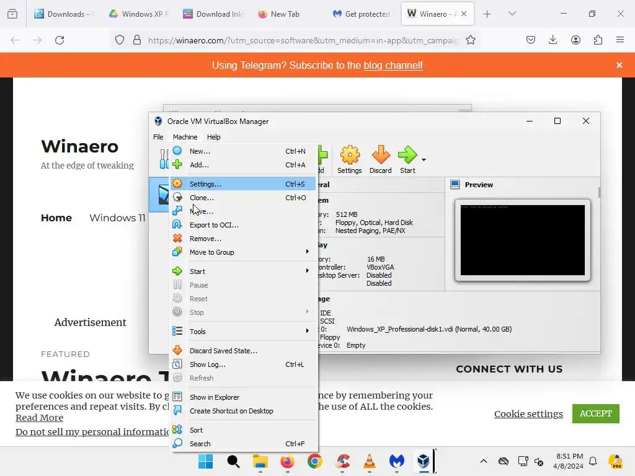The width and height of the screenshot is (635, 476).
Task: Click the New machine icon in Machine menu
Action: pos(177,151)
